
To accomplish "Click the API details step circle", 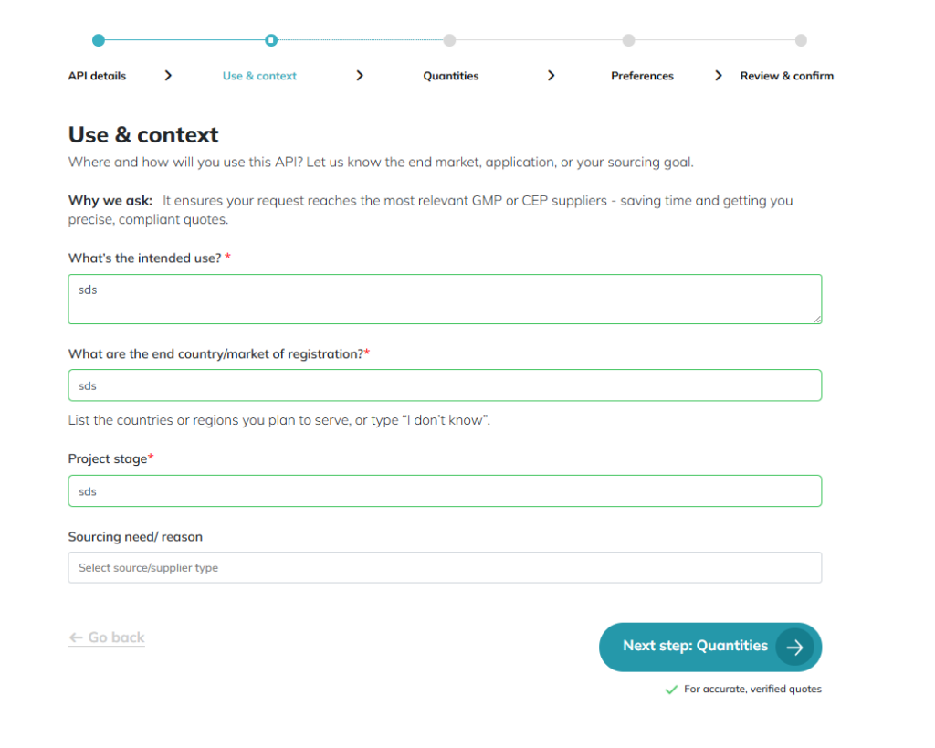I will click(99, 40).
